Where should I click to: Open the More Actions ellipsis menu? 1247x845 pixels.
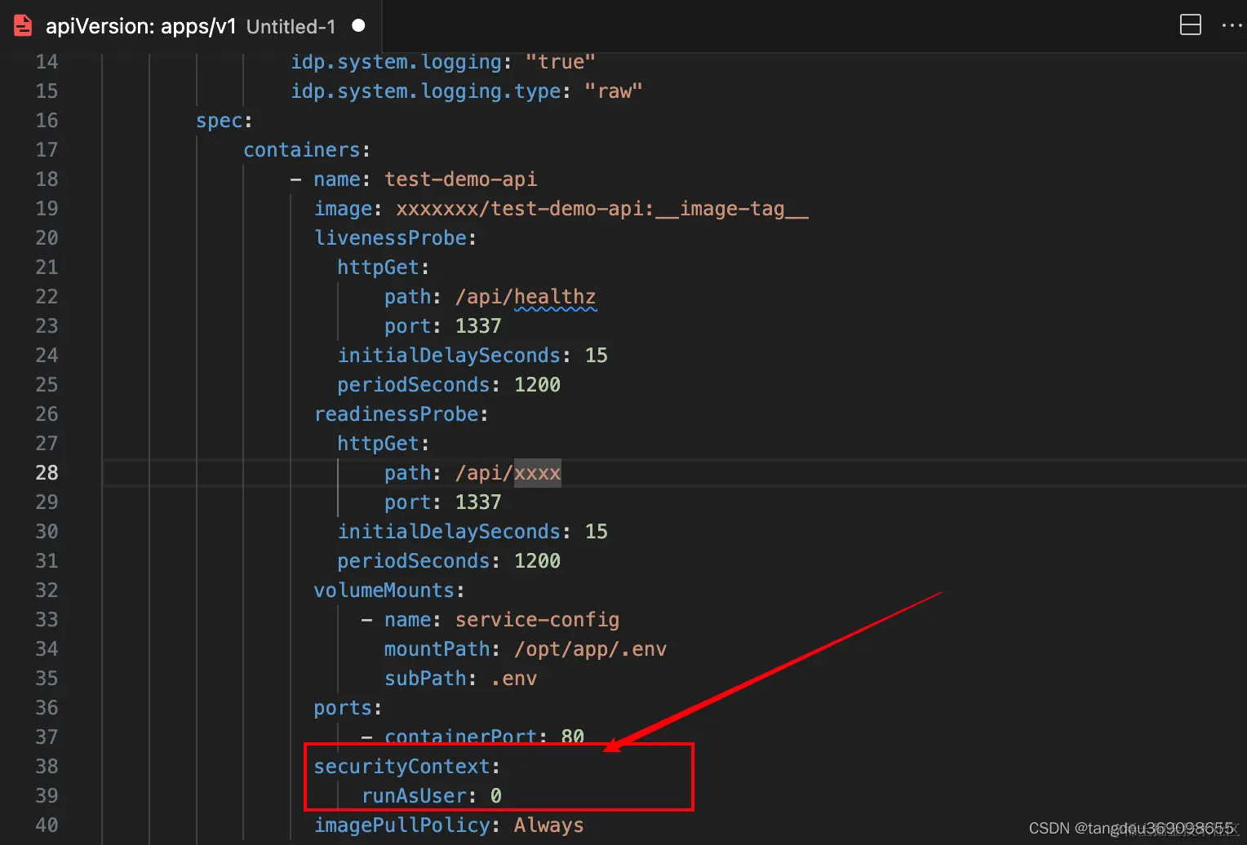pyautogui.click(x=1231, y=25)
